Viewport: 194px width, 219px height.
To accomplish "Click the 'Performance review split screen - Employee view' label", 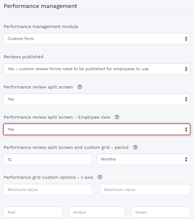I will pyautogui.click(x=57, y=117).
